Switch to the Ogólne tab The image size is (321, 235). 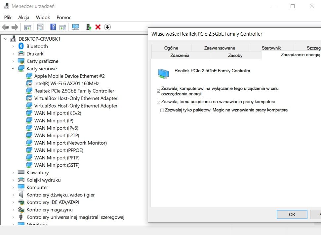(171, 48)
